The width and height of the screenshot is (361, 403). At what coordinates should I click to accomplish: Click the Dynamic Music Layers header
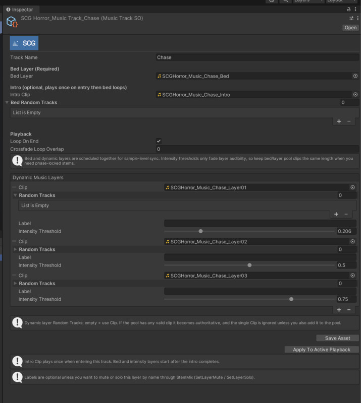coord(184,178)
